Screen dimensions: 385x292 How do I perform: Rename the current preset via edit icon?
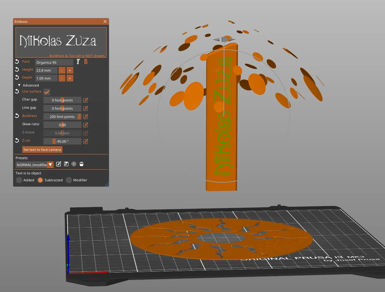pyautogui.click(x=59, y=164)
